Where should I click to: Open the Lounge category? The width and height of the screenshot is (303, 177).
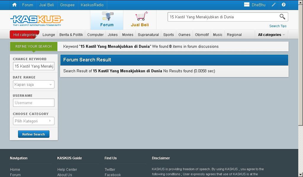pyautogui.click(x=49, y=35)
